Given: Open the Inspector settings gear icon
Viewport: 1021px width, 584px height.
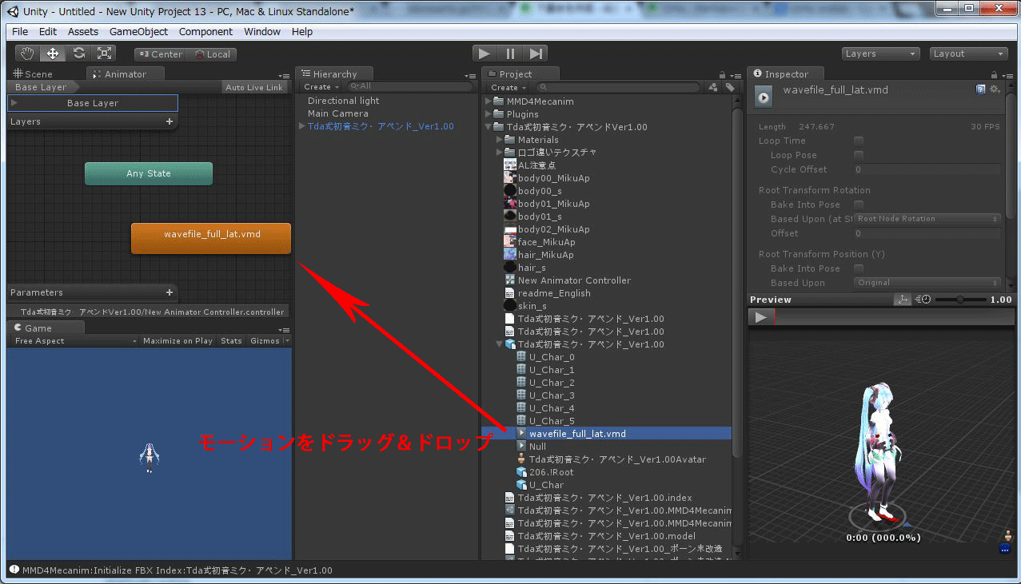Looking at the screenshot, I should click(995, 89).
